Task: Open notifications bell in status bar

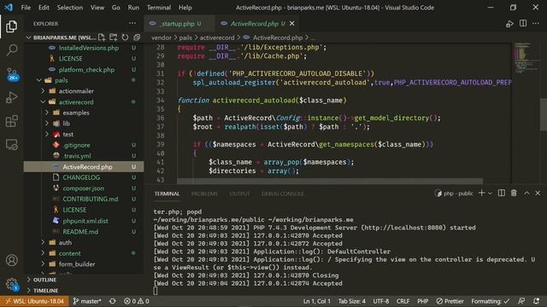Action: click(536, 301)
